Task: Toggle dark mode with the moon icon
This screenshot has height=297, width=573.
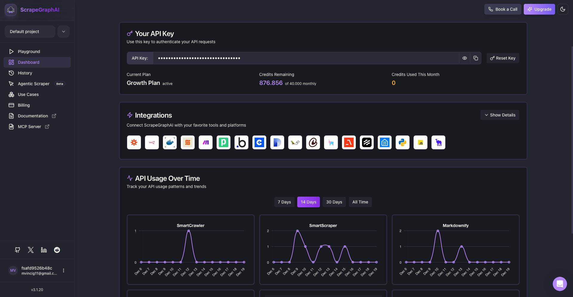Action: [x=563, y=9]
